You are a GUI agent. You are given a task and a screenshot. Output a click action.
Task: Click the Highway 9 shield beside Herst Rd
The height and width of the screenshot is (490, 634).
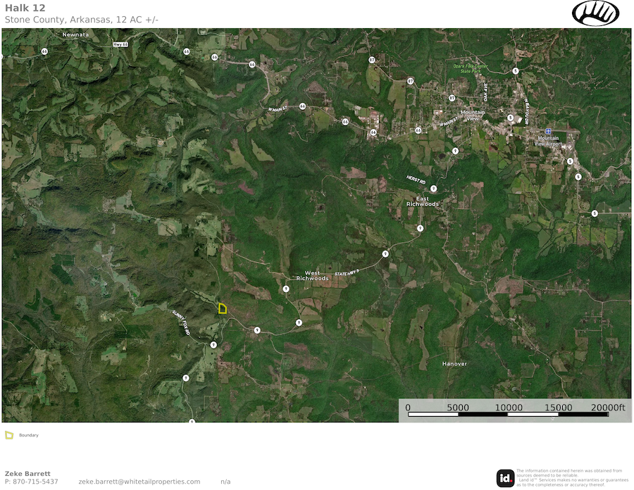coord(434,189)
